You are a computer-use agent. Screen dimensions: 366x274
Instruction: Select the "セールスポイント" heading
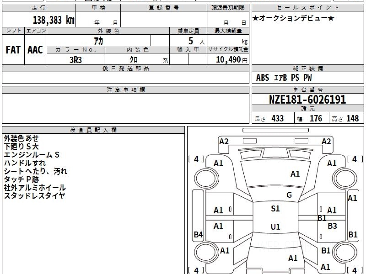tap(308, 8)
